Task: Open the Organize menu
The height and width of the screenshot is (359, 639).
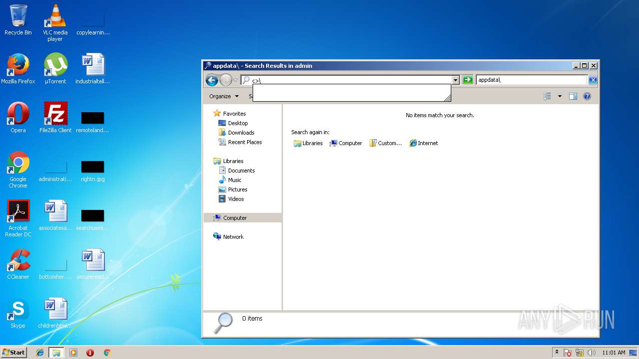Action: (x=224, y=96)
